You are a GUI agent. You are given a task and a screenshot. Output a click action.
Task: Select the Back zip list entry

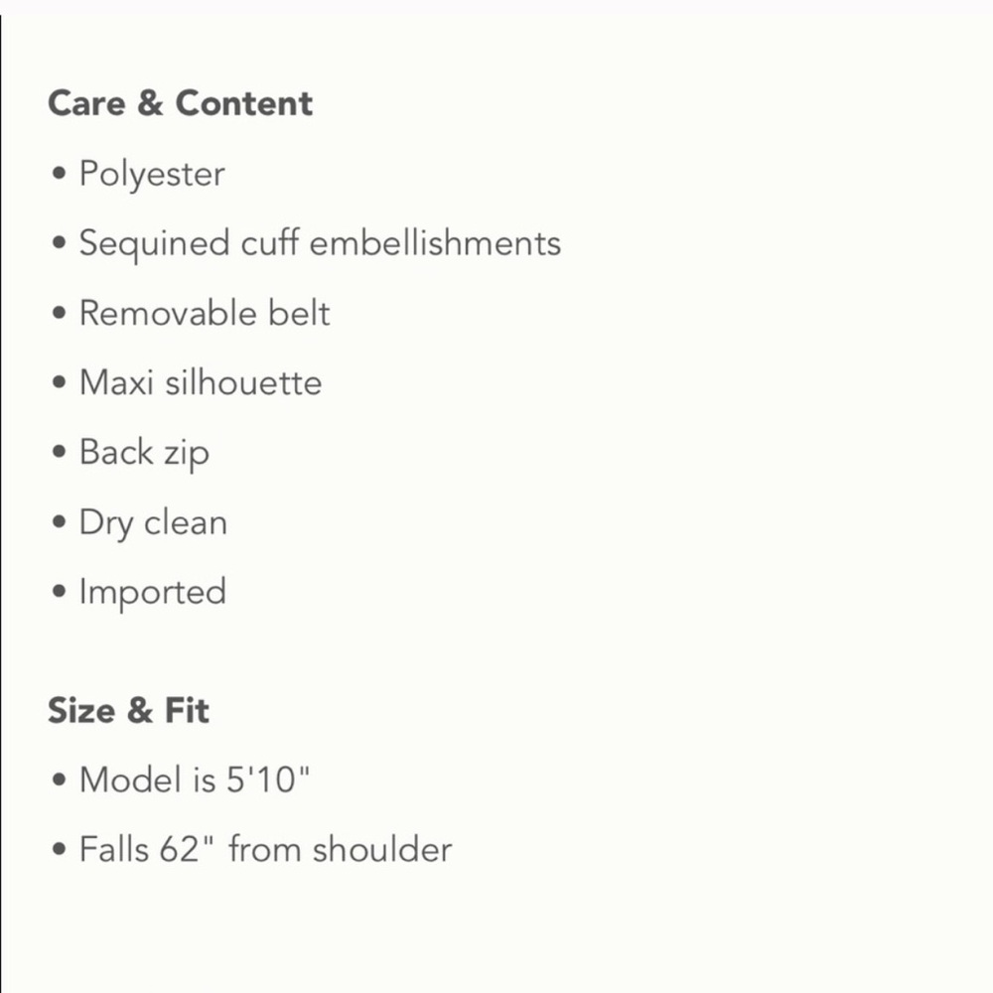tap(144, 454)
